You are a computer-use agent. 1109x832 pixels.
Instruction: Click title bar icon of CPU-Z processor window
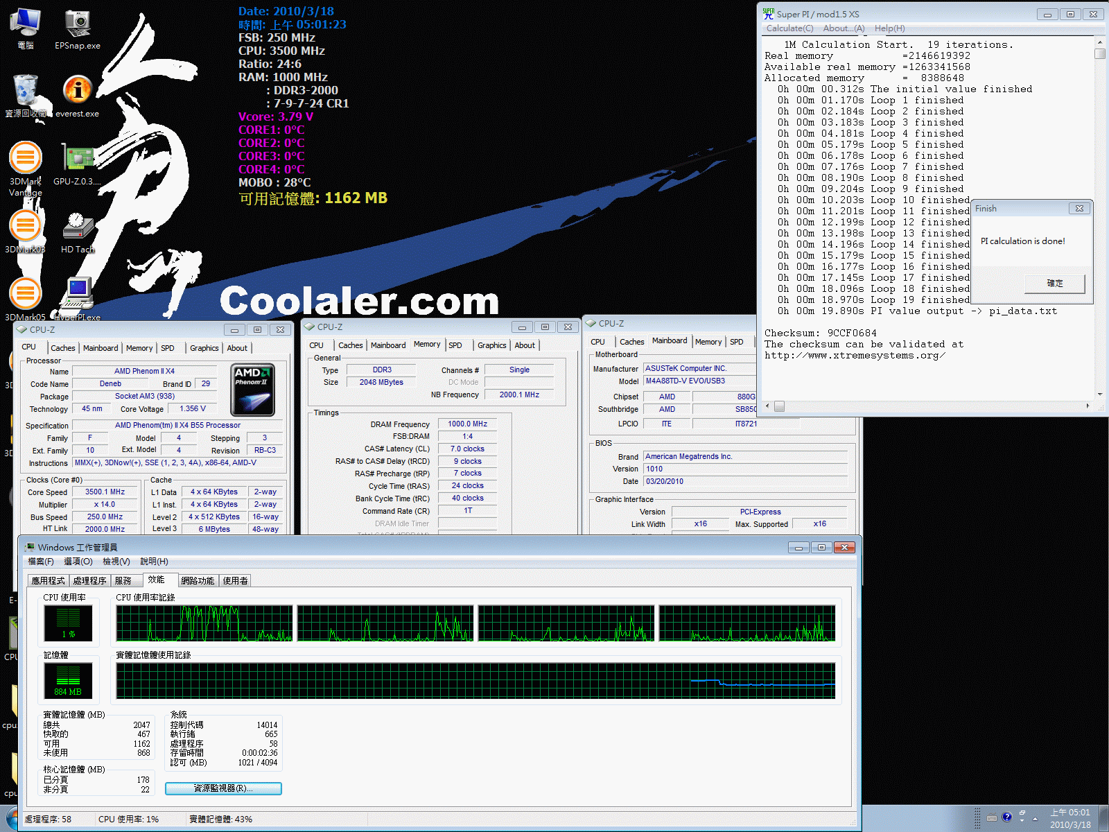pos(21,329)
